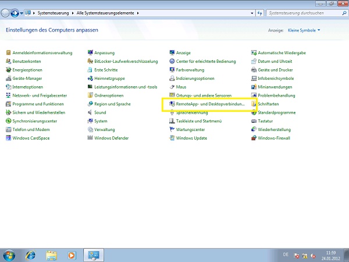
Task: Open the Synchronisierungscenter icon
Action: (x=8, y=121)
